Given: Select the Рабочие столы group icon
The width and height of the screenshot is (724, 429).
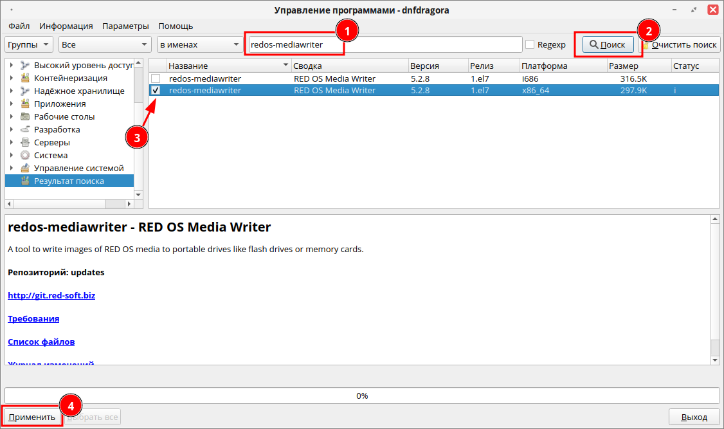Looking at the screenshot, I should [x=25, y=117].
